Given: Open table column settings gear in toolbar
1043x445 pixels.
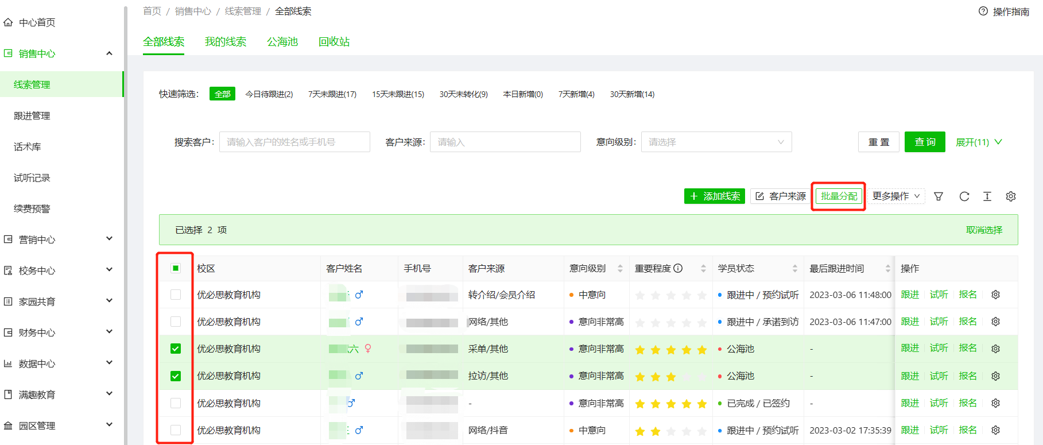Looking at the screenshot, I should coord(1011,196).
